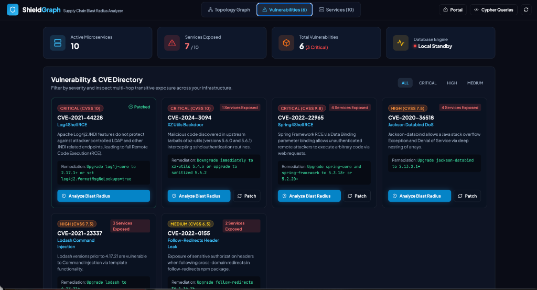Click the Active Microservices server icon
Image resolution: width=537 pixels, height=290 pixels.
coord(58,43)
